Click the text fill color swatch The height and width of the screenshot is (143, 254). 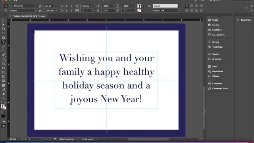[x=139, y=6]
